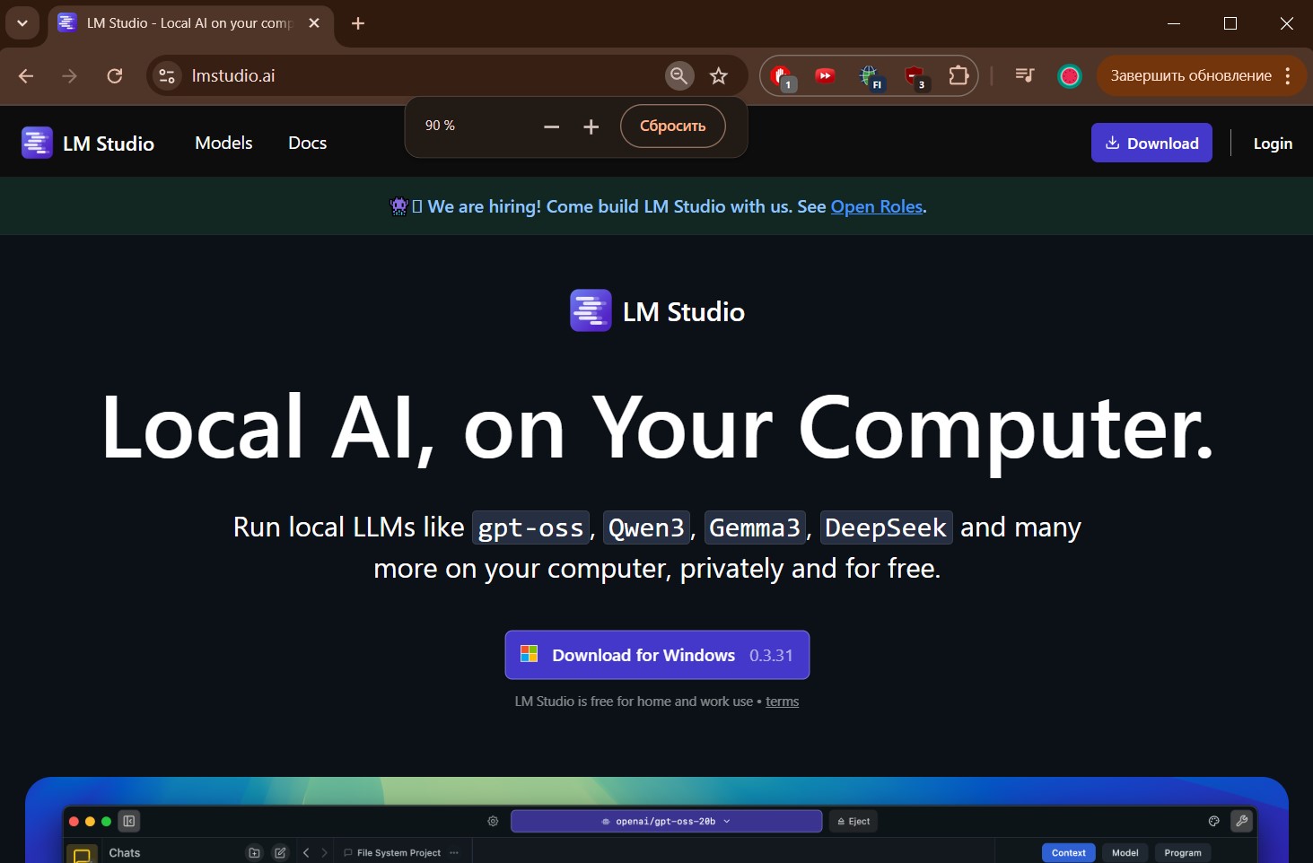Go to the Models page
Image resolution: width=1313 pixels, height=863 pixels.
pos(223,144)
